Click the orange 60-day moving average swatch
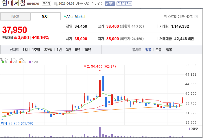 click(x=20, y=62)
